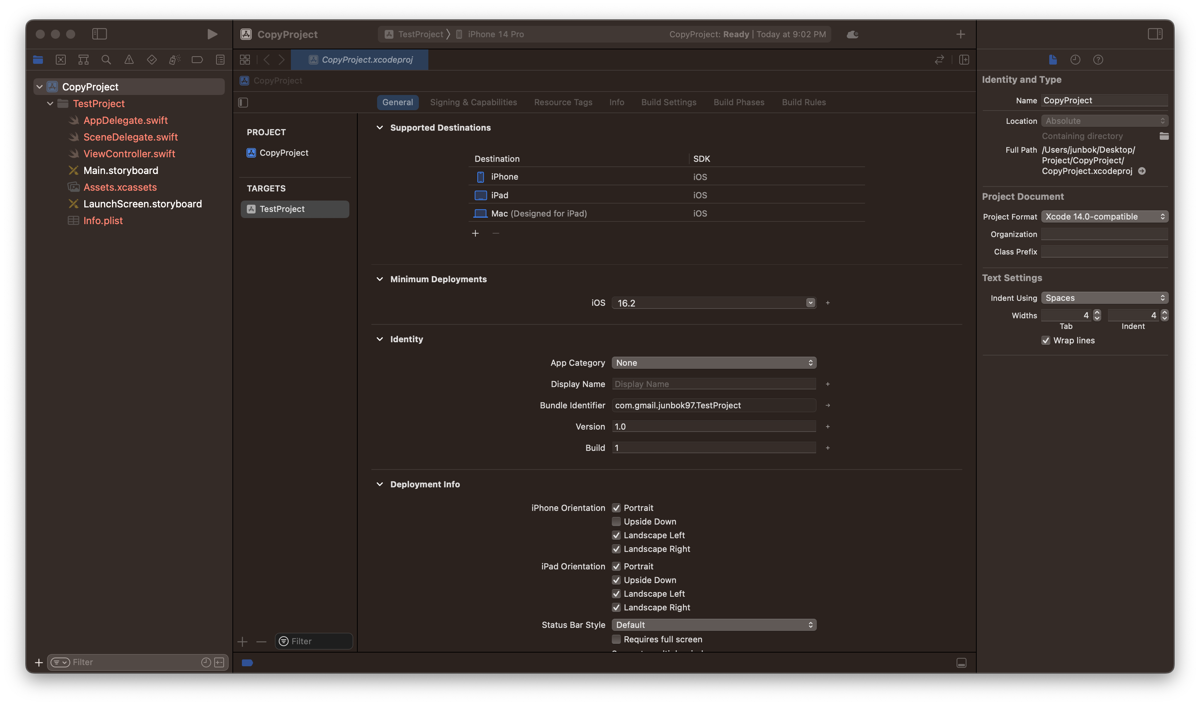The width and height of the screenshot is (1200, 705).
Task: Open the Quick Help inspector icon
Action: point(1098,60)
